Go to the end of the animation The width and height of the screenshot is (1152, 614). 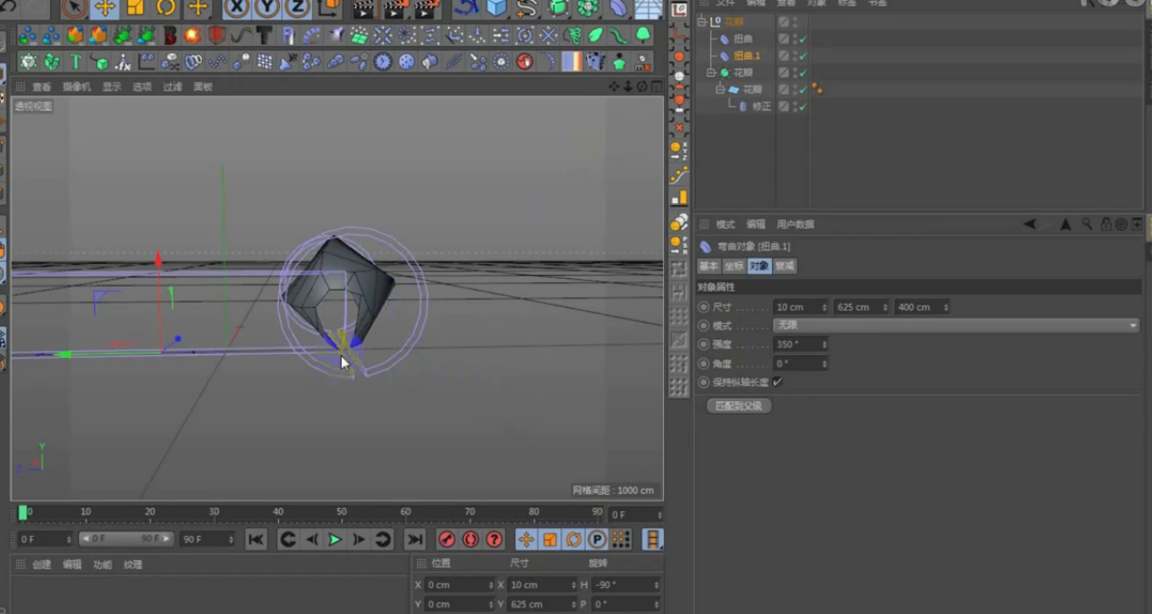pyautogui.click(x=415, y=540)
